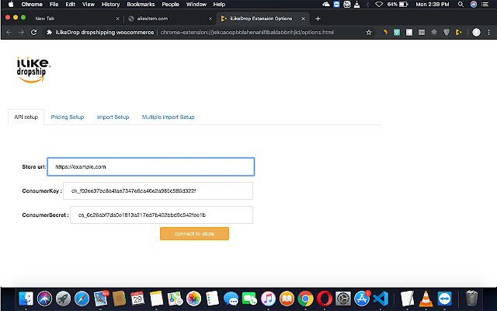Focus the Store url input field
The image size is (497, 311).
[x=151, y=166]
